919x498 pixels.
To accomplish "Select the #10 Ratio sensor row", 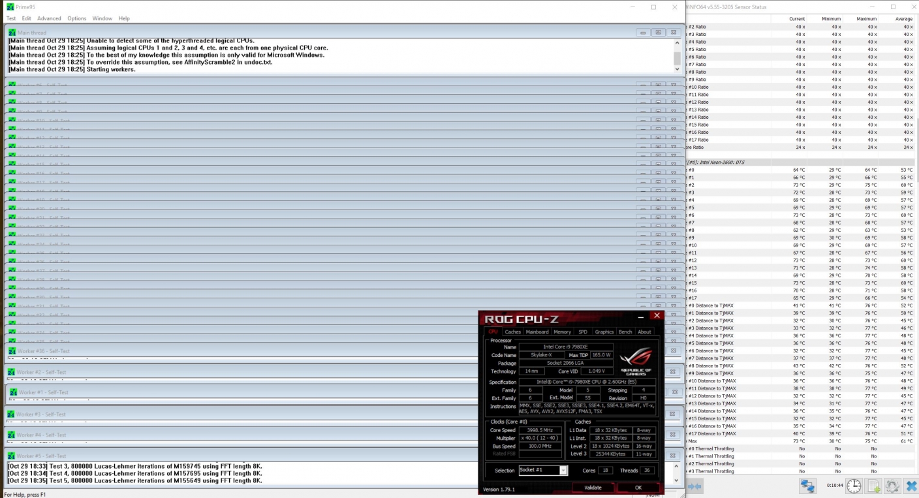I will tap(801, 87).
